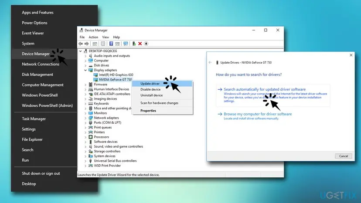Viewport: 361px width, 203px height.
Task: Close the Update Drivers dialog with the X
Action: point(351,55)
